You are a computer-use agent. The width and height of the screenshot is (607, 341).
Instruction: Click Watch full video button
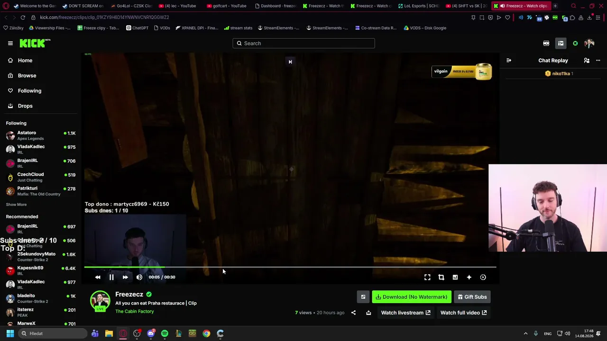[463, 313]
